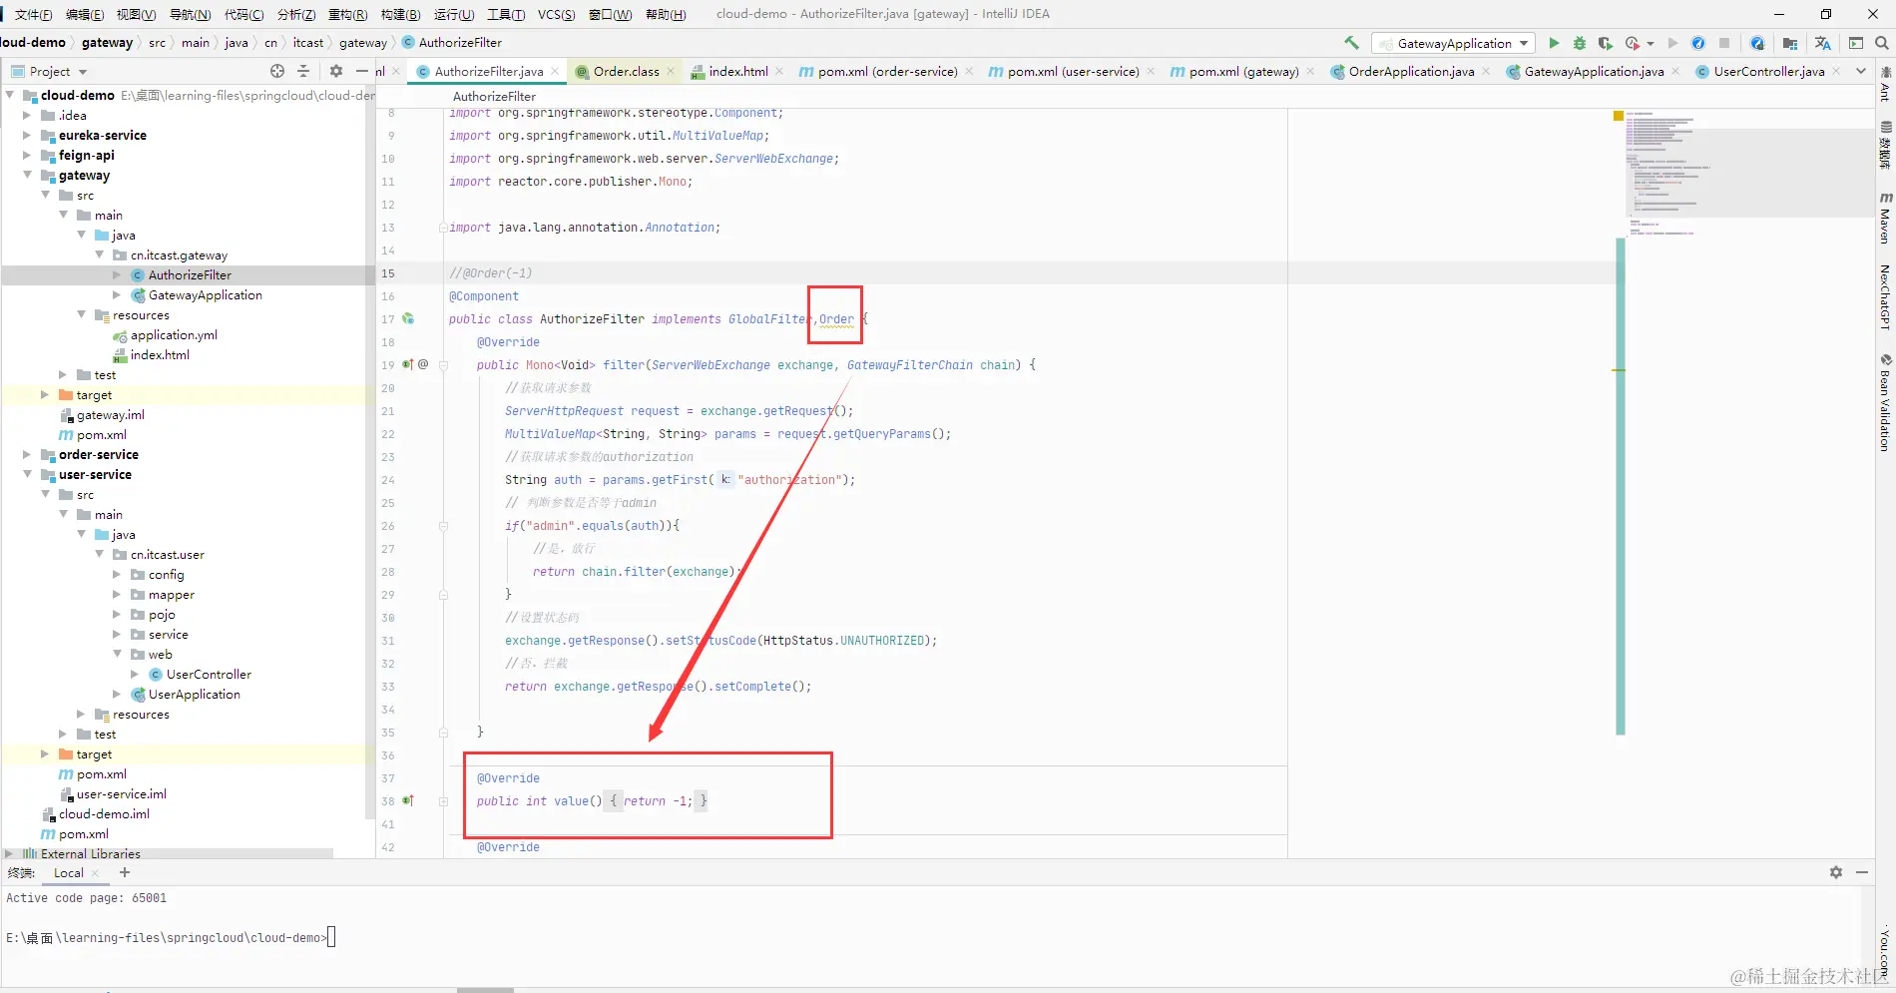This screenshot has width=1896, height=993.
Task: Select application.yml in the project tree
Action: pyautogui.click(x=174, y=334)
